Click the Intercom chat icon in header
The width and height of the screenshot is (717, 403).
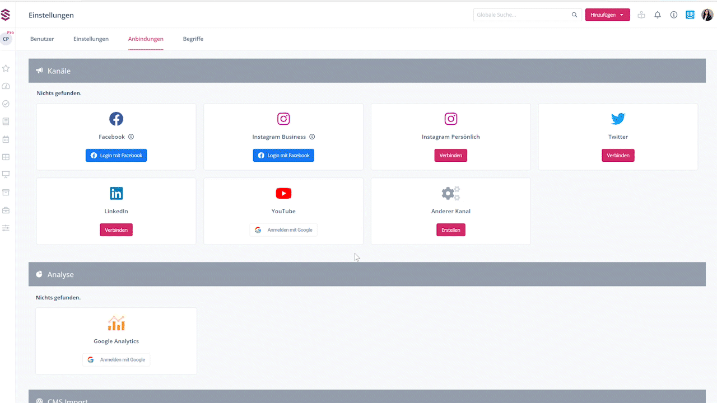click(690, 15)
